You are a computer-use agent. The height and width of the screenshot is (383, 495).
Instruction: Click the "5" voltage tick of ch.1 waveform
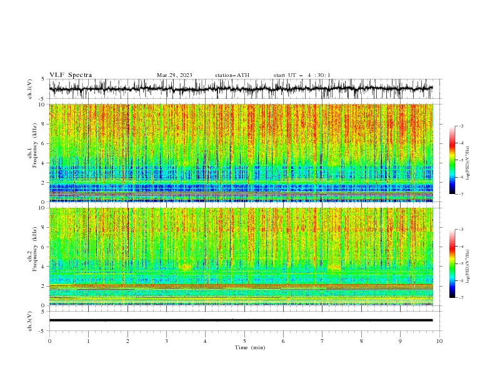42,79
